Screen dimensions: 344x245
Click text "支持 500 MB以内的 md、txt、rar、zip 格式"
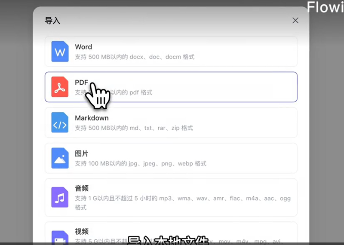pos(134,128)
